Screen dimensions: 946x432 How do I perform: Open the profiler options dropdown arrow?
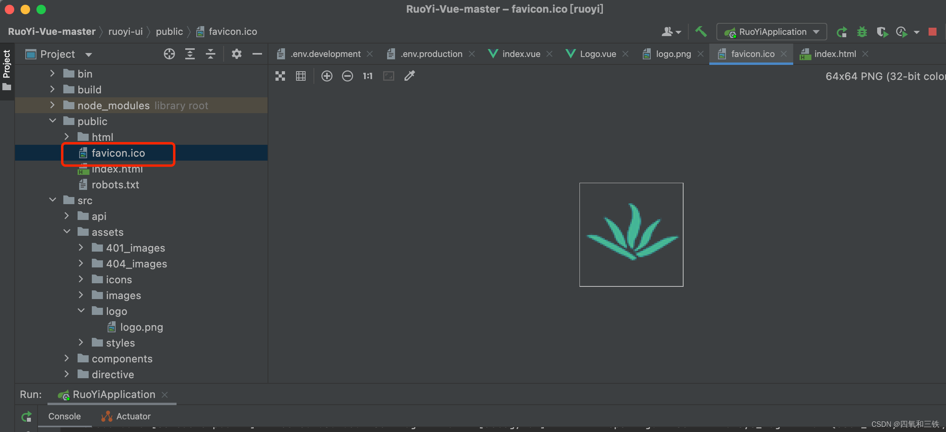[916, 32]
